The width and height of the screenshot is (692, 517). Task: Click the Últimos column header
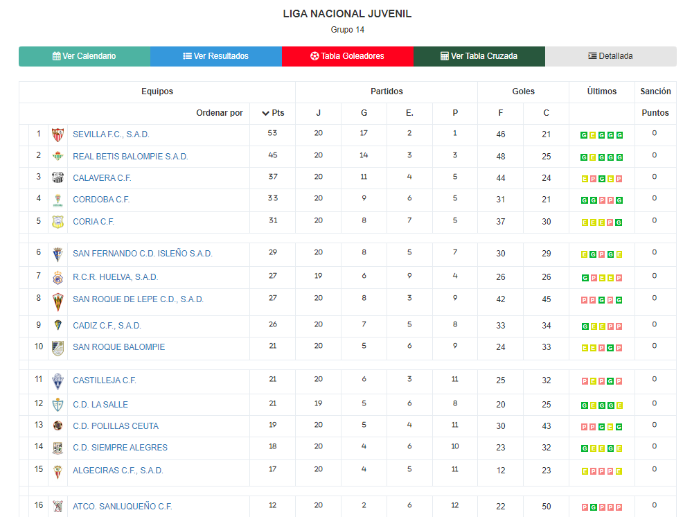(x=601, y=91)
